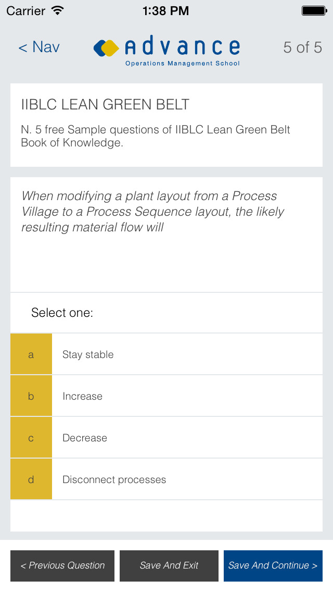Select the yellow letter 'a' answer box
333x592 pixels.
tap(31, 354)
